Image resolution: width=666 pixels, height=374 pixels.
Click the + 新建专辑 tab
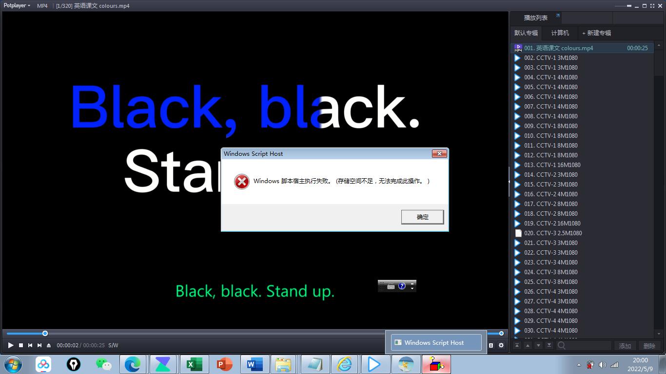596,33
